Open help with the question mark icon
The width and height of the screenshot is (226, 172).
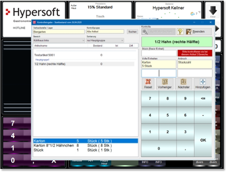(180, 31)
